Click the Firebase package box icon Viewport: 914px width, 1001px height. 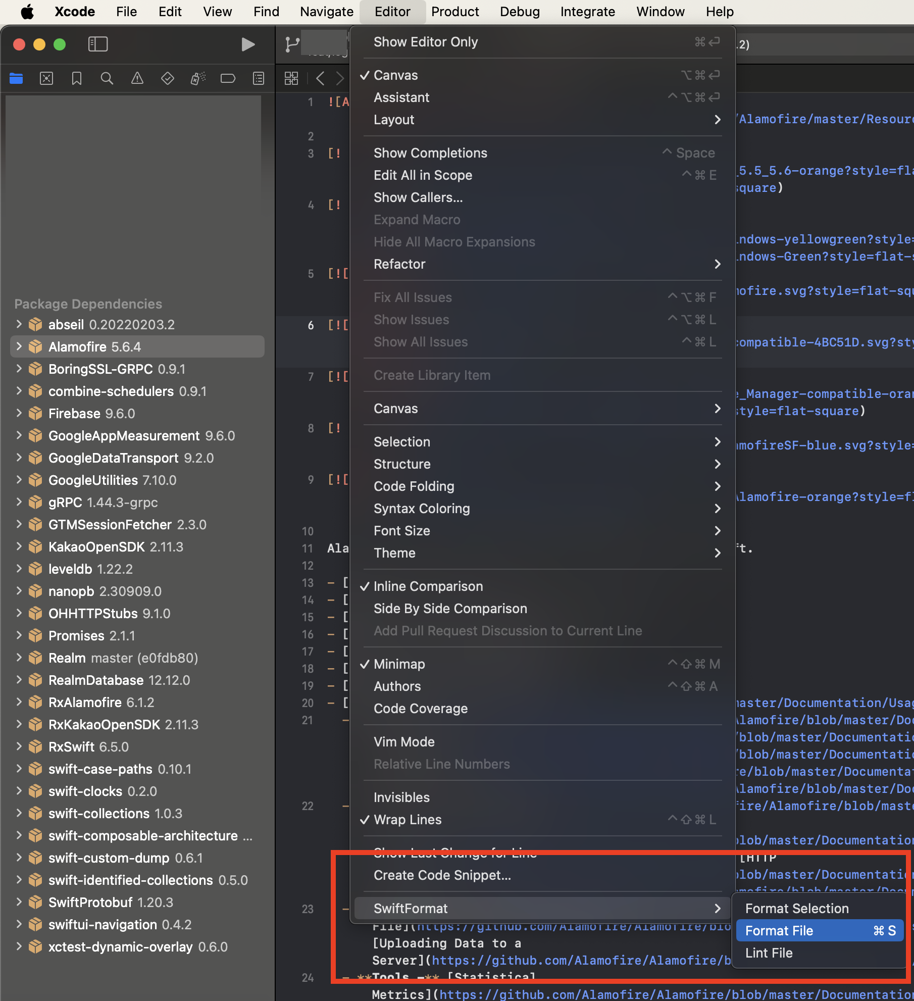35,414
